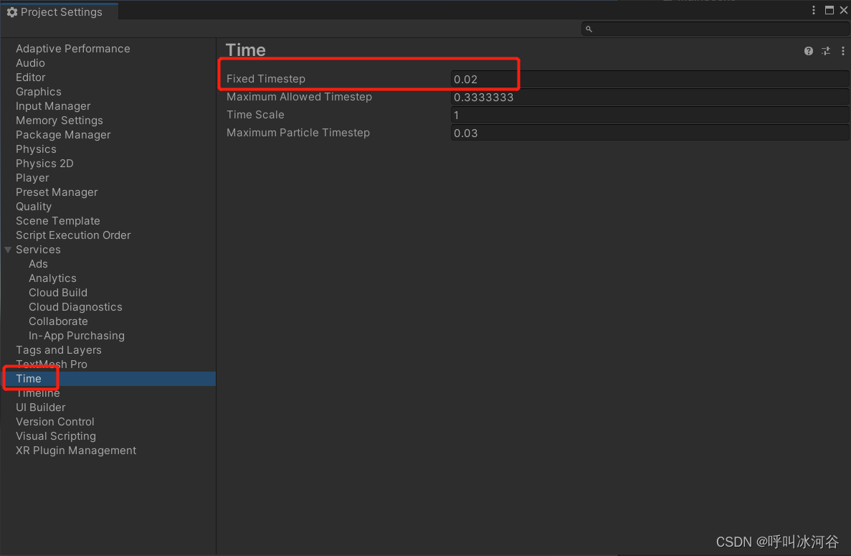851x556 pixels.
Task: Open Ads under Services
Action: (x=38, y=264)
